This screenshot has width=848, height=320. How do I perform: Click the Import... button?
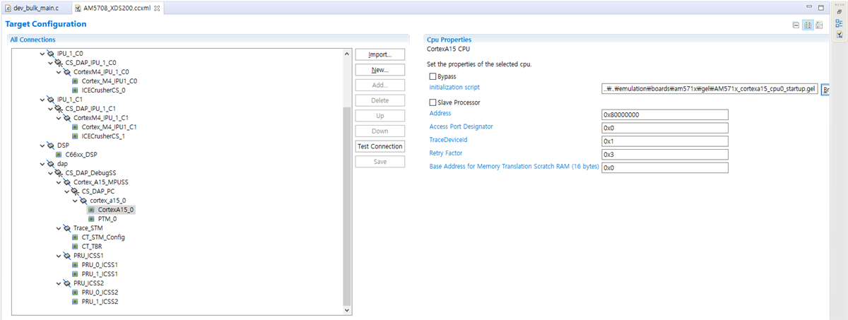click(380, 54)
